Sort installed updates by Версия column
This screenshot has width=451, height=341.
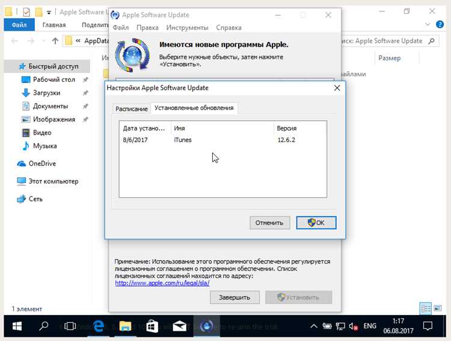[299, 128]
